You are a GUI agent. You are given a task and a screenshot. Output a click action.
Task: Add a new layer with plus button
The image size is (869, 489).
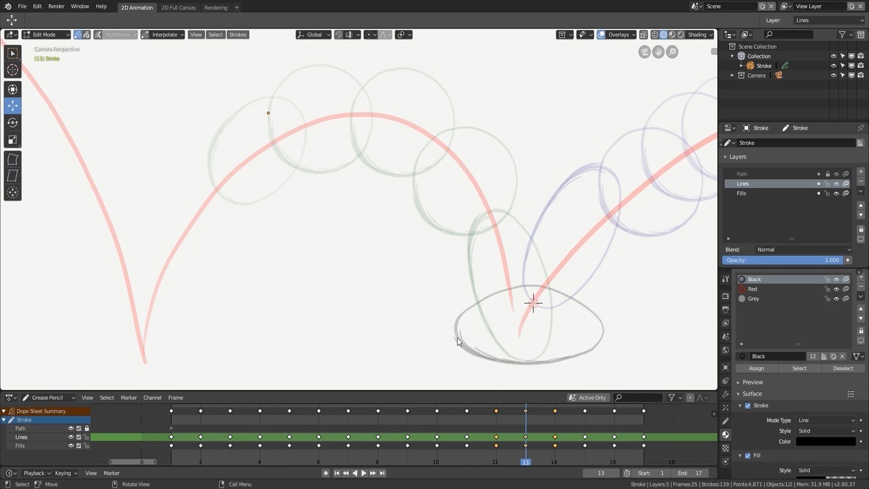coord(861,173)
